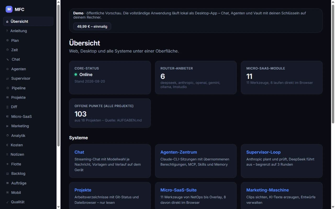Click the sidebar scroll down arrow
Screen dimensions: 335x209
pyautogui.click(x=59, y=207)
